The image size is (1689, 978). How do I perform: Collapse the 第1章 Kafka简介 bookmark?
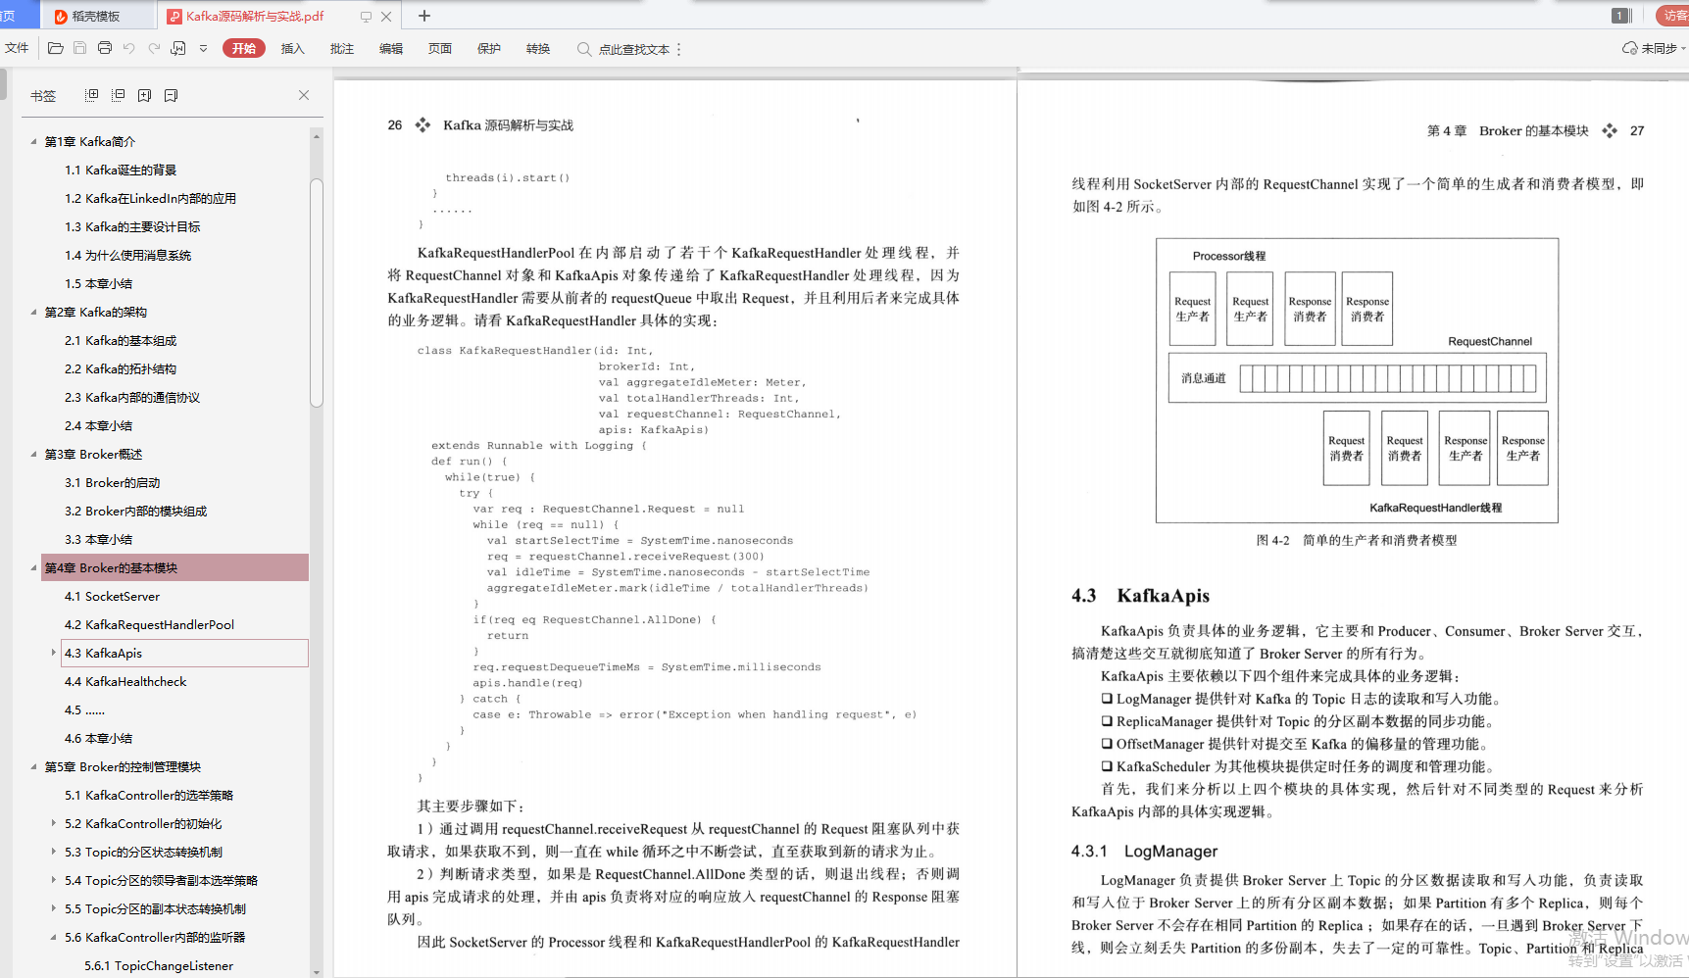33,142
